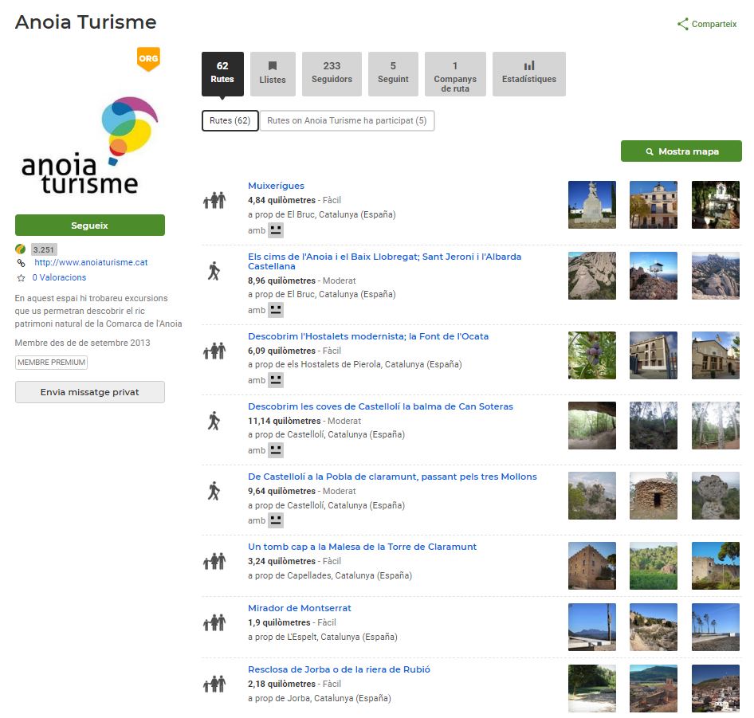Click the star icon next to Valoracions
Image resolution: width=754 pixels, height=718 pixels.
[x=22, y=278]
